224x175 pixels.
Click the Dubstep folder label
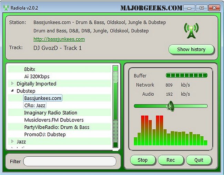click(x=26, y=91)
